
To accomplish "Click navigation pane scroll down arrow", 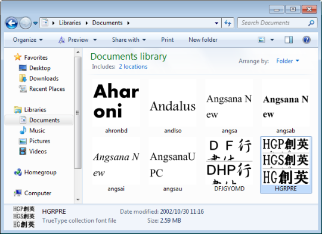I will (x=78, y=199).
